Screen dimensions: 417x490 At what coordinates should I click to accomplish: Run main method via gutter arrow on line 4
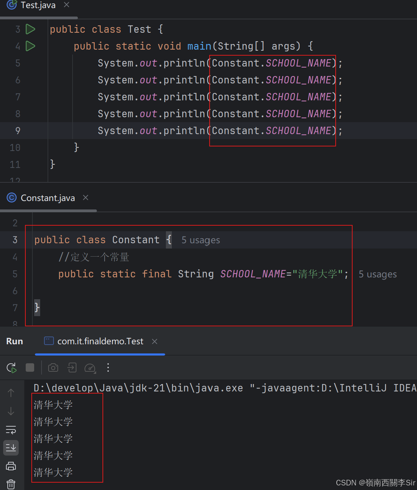point(30,46)
